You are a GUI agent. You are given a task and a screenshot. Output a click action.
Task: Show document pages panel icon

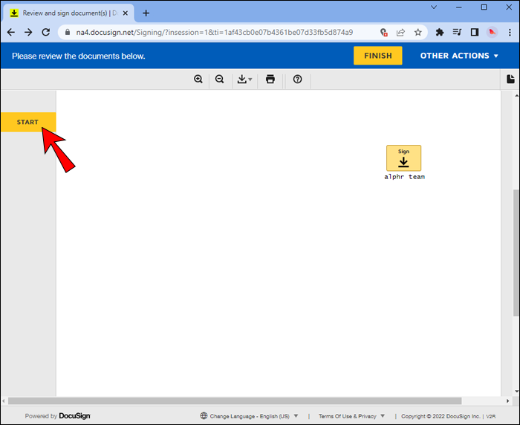510,80
